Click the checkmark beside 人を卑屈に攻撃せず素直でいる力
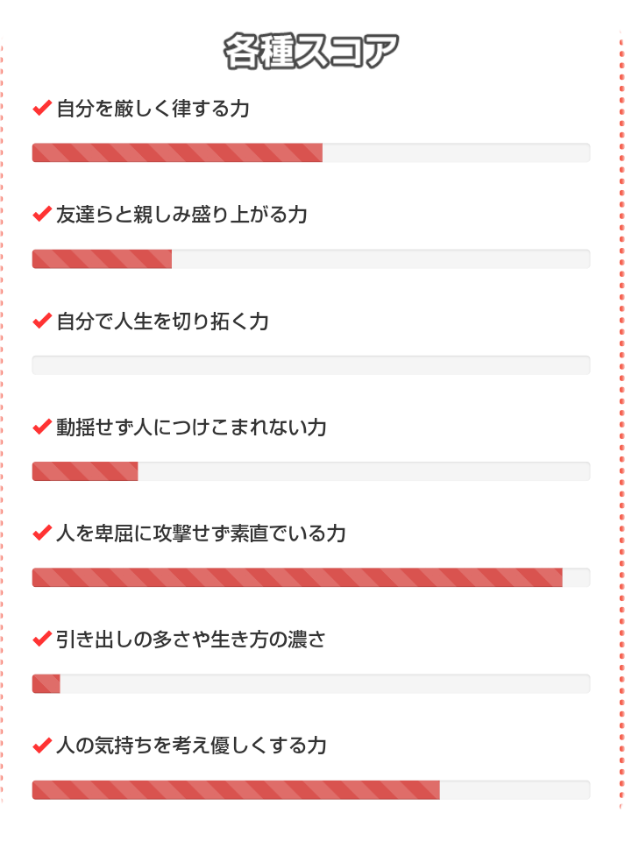This screenshot has height=841, width=625. pos(41,534)
